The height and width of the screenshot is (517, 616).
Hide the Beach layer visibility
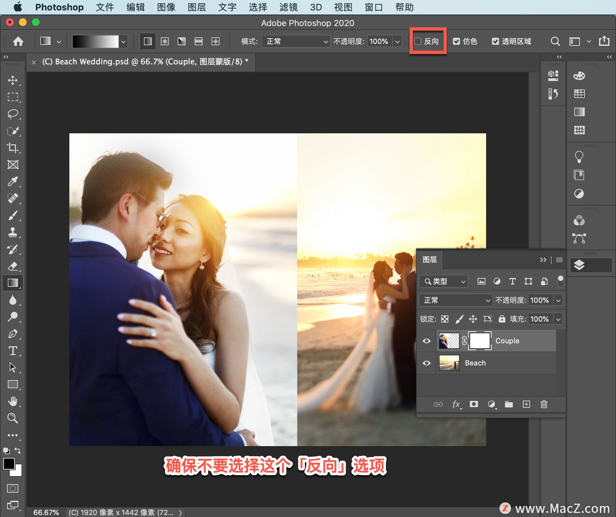point(427,363)
